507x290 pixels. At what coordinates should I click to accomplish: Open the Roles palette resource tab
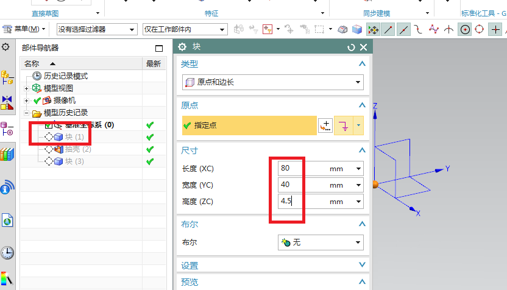coord(7,278)
